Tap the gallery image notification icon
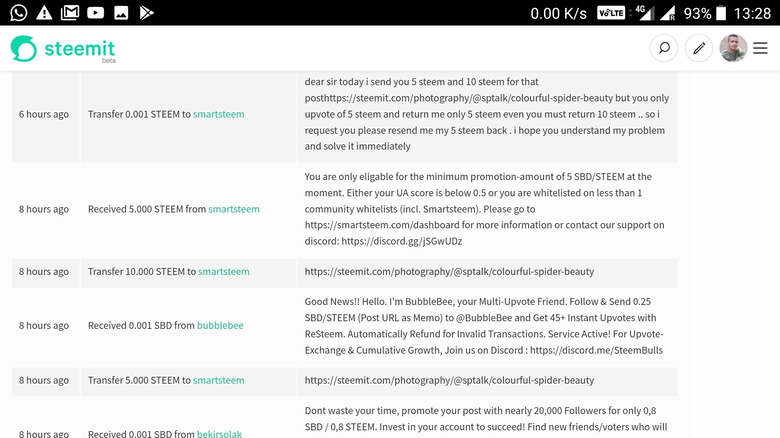The height and width of the screenshot is (438, 780). point(121,13)
